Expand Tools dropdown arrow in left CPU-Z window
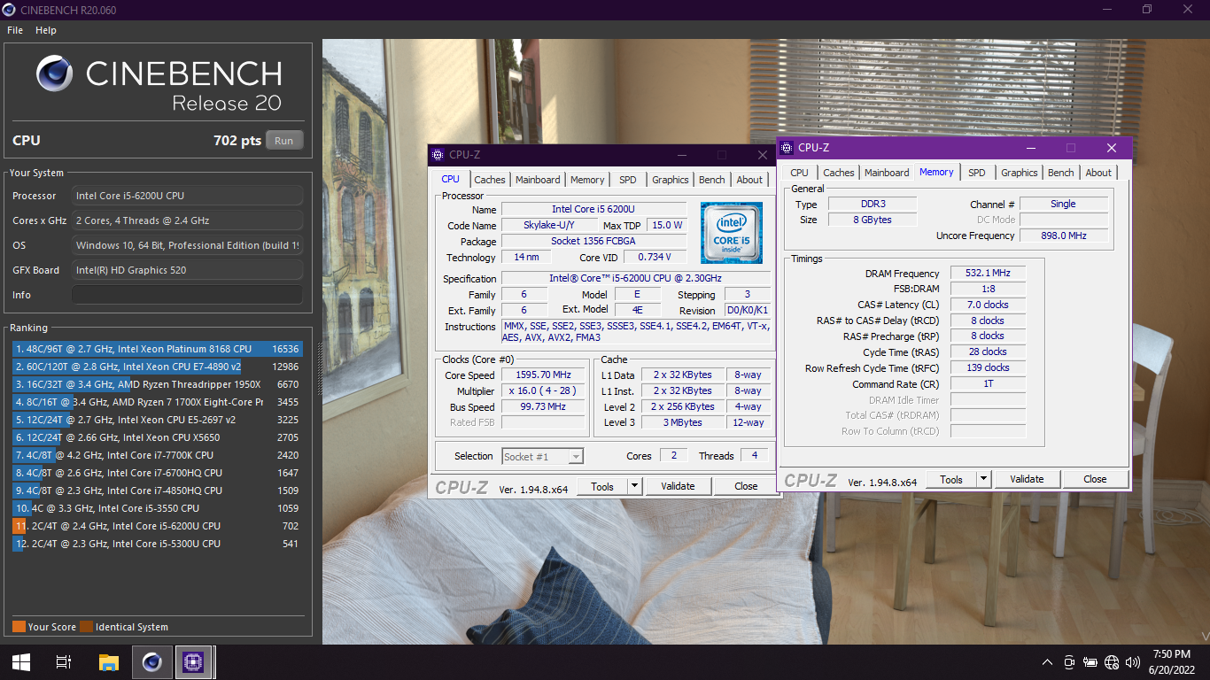The width and height of the screenshot is (1210, 680). click(634, 486)
